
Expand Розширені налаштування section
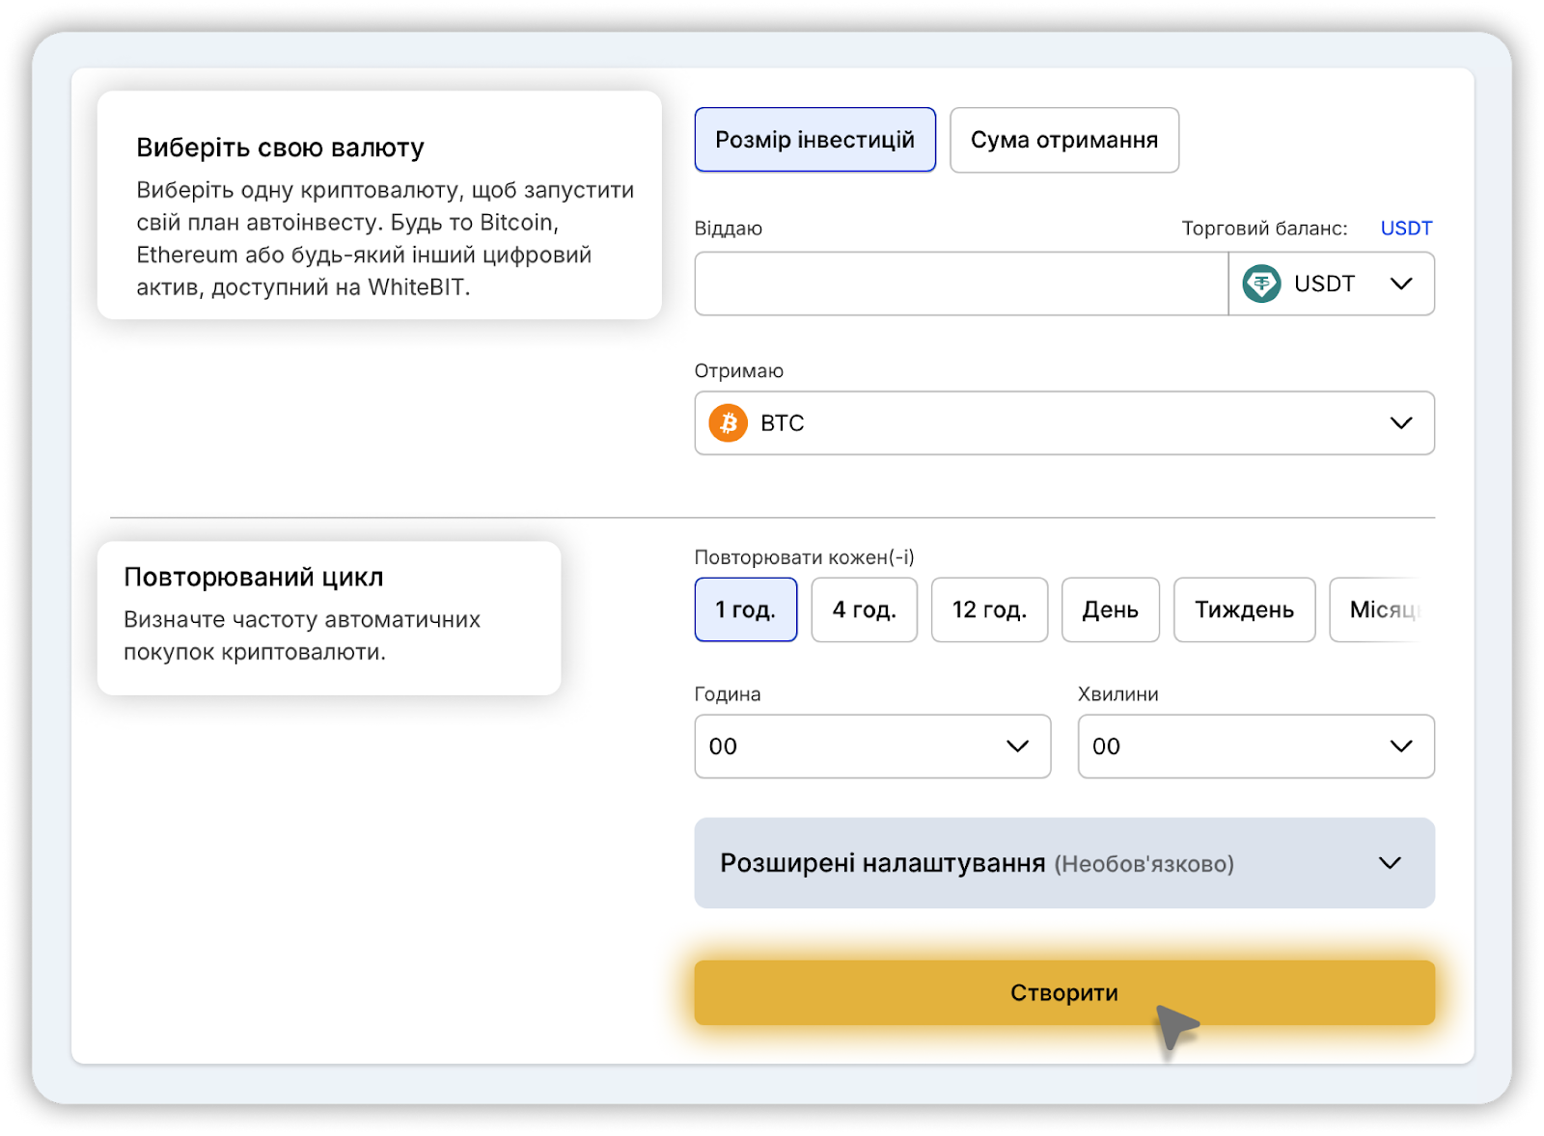click(x=1061, y=863)
